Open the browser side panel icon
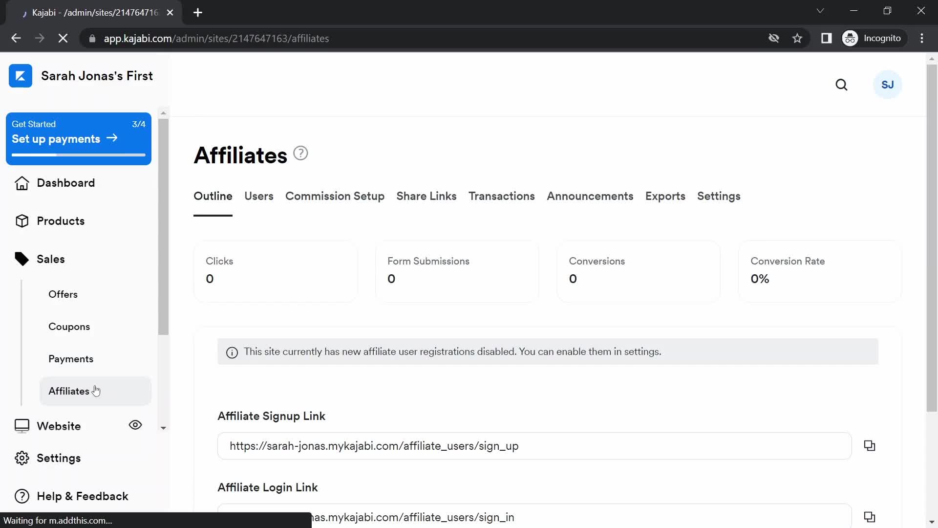This screenshot has height=528, width=938. tap(826, 38)
